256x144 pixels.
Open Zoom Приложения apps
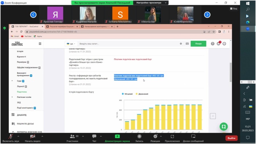[x=172, y=138]
